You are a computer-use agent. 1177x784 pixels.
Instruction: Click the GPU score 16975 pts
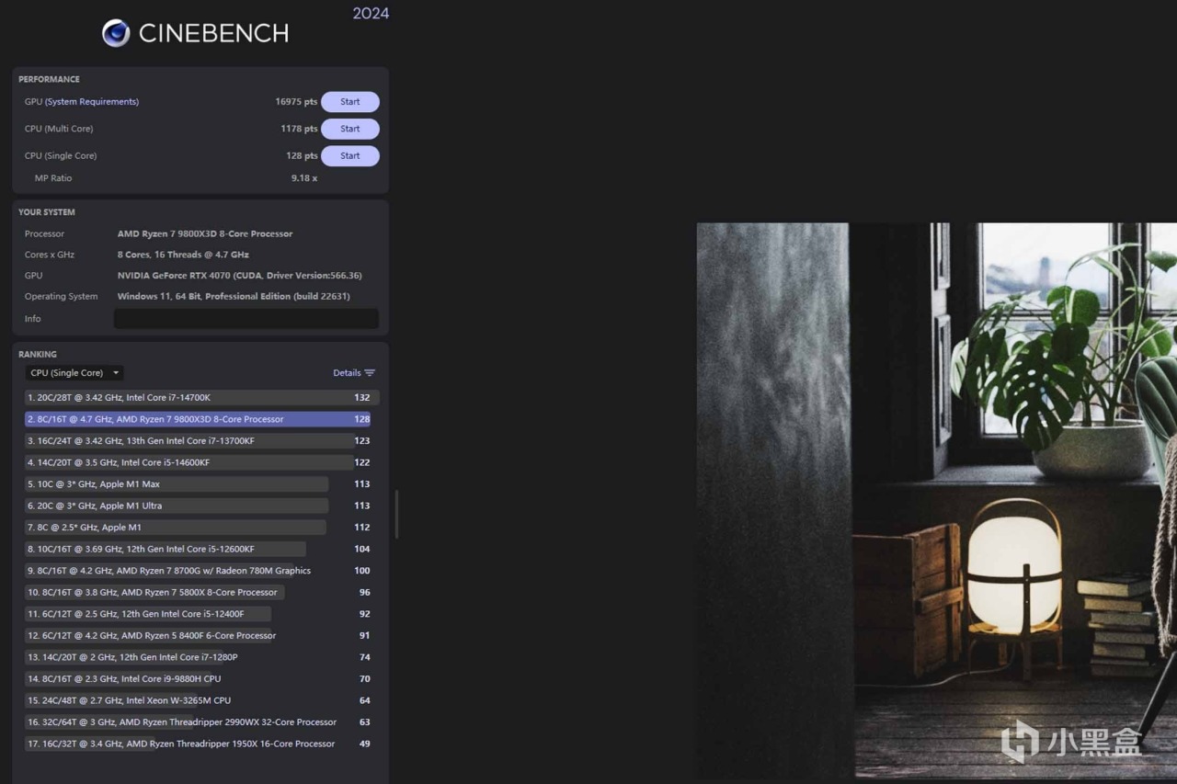(296, 102)
